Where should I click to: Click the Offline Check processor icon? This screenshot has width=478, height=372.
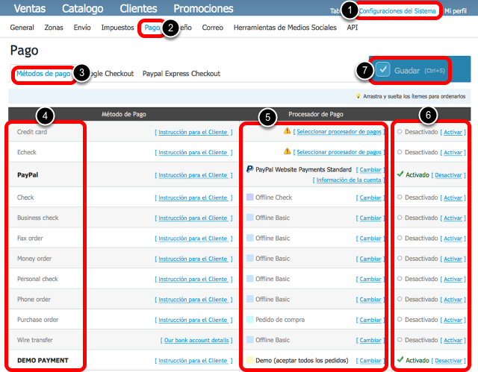click(x=249, y=198)
